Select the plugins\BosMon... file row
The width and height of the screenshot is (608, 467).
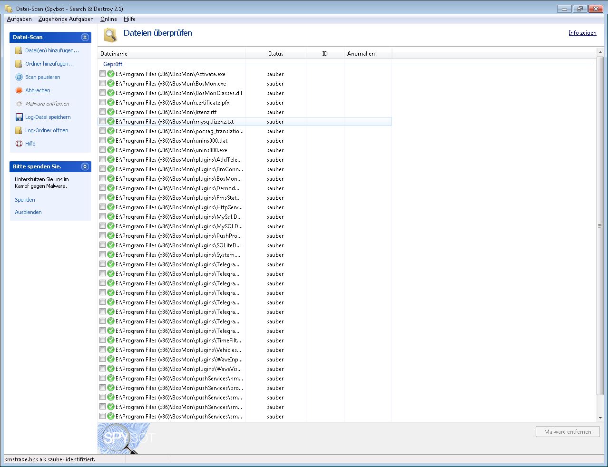[x=245, y=179]
